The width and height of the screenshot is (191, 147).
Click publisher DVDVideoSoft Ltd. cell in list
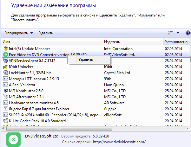point(119,55)
